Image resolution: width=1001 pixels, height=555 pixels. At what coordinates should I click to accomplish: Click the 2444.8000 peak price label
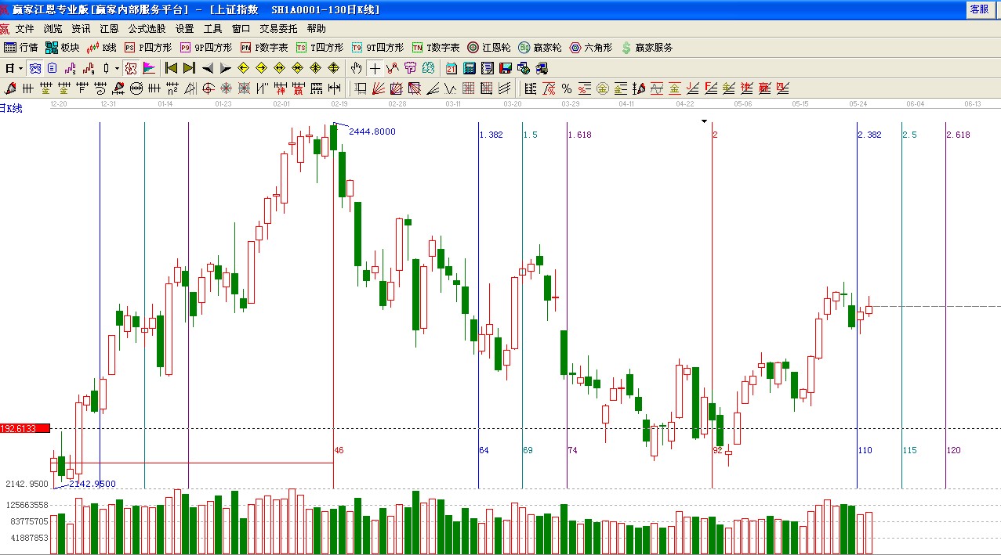372,132
